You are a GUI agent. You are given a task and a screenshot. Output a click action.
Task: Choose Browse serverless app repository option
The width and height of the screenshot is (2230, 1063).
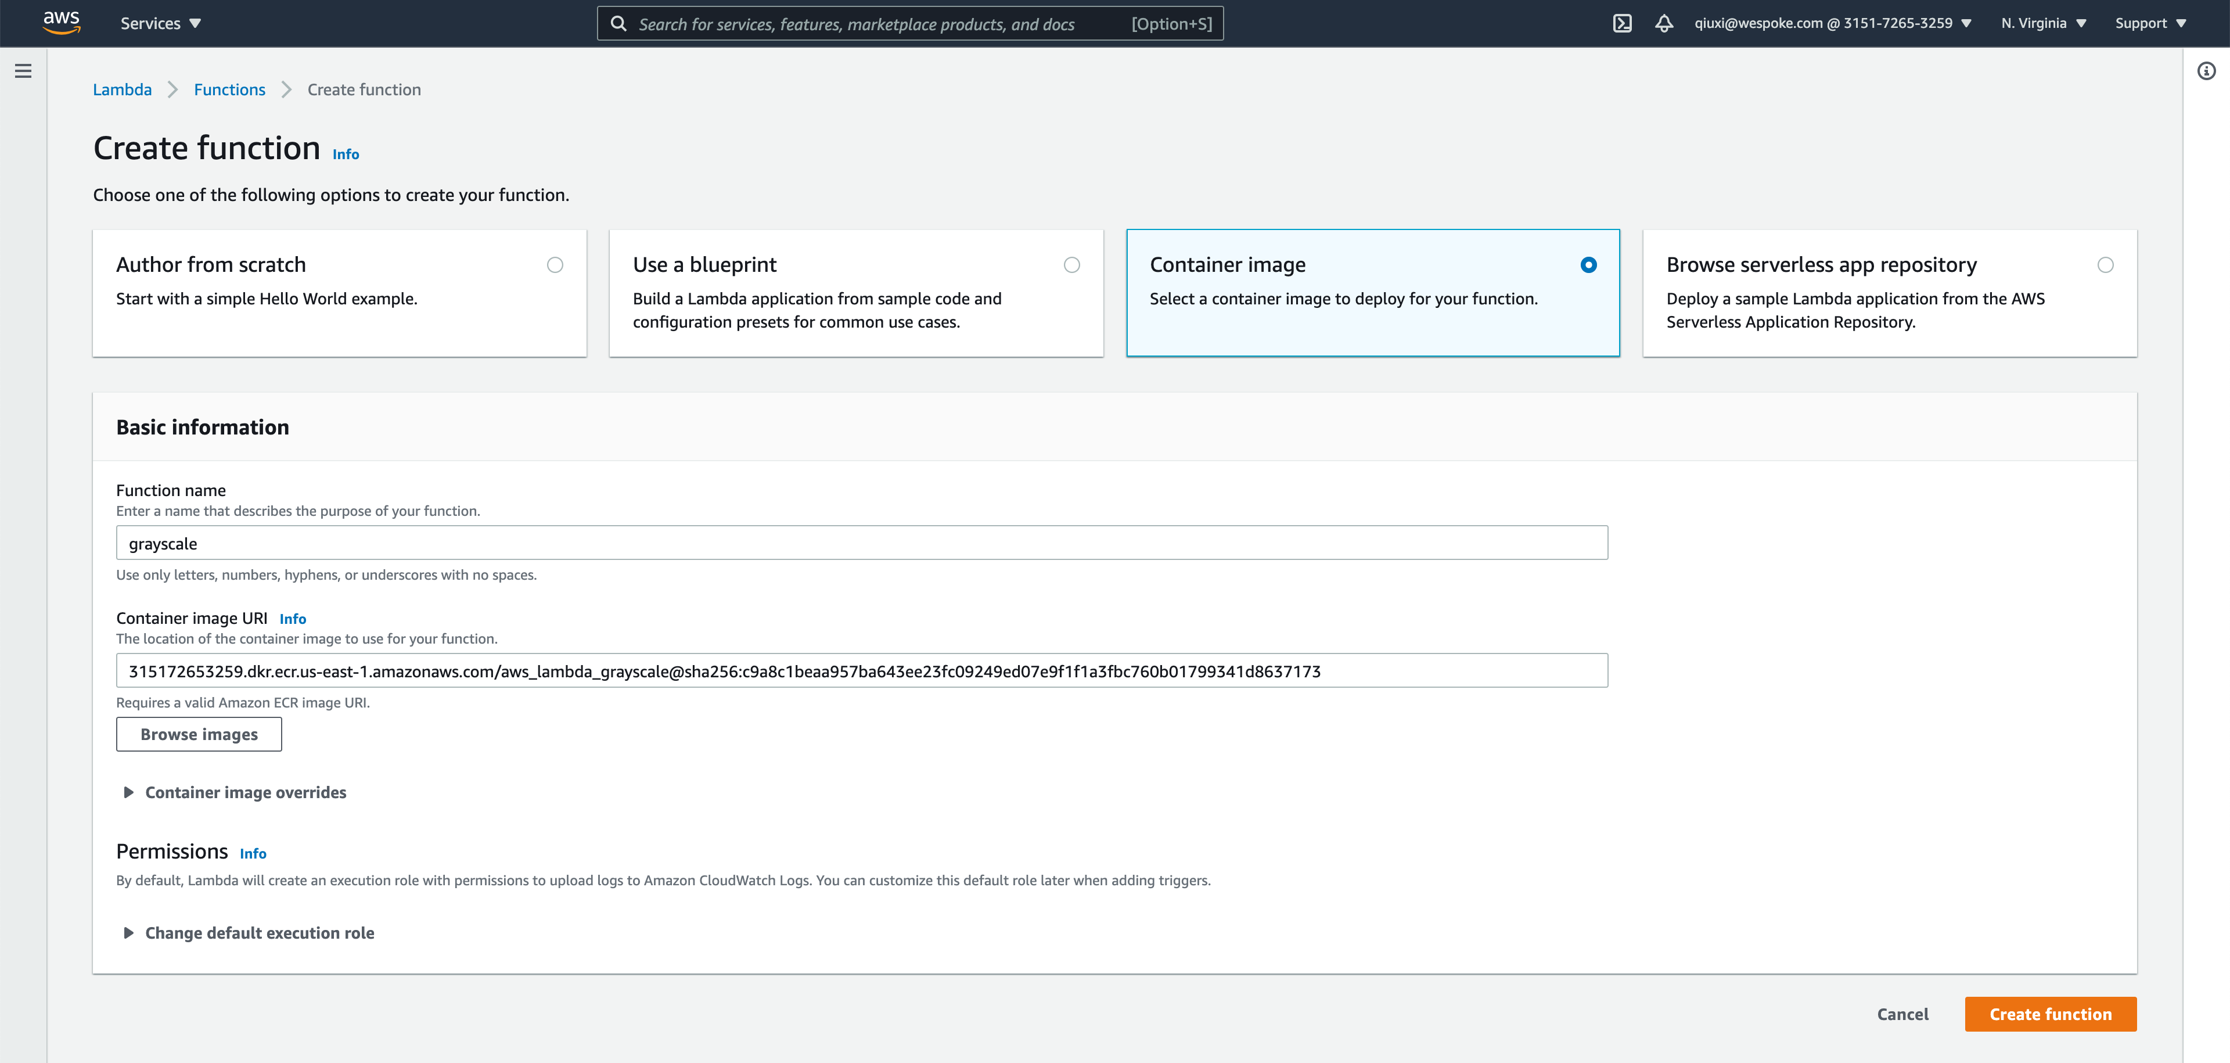tap(2105, 265)
